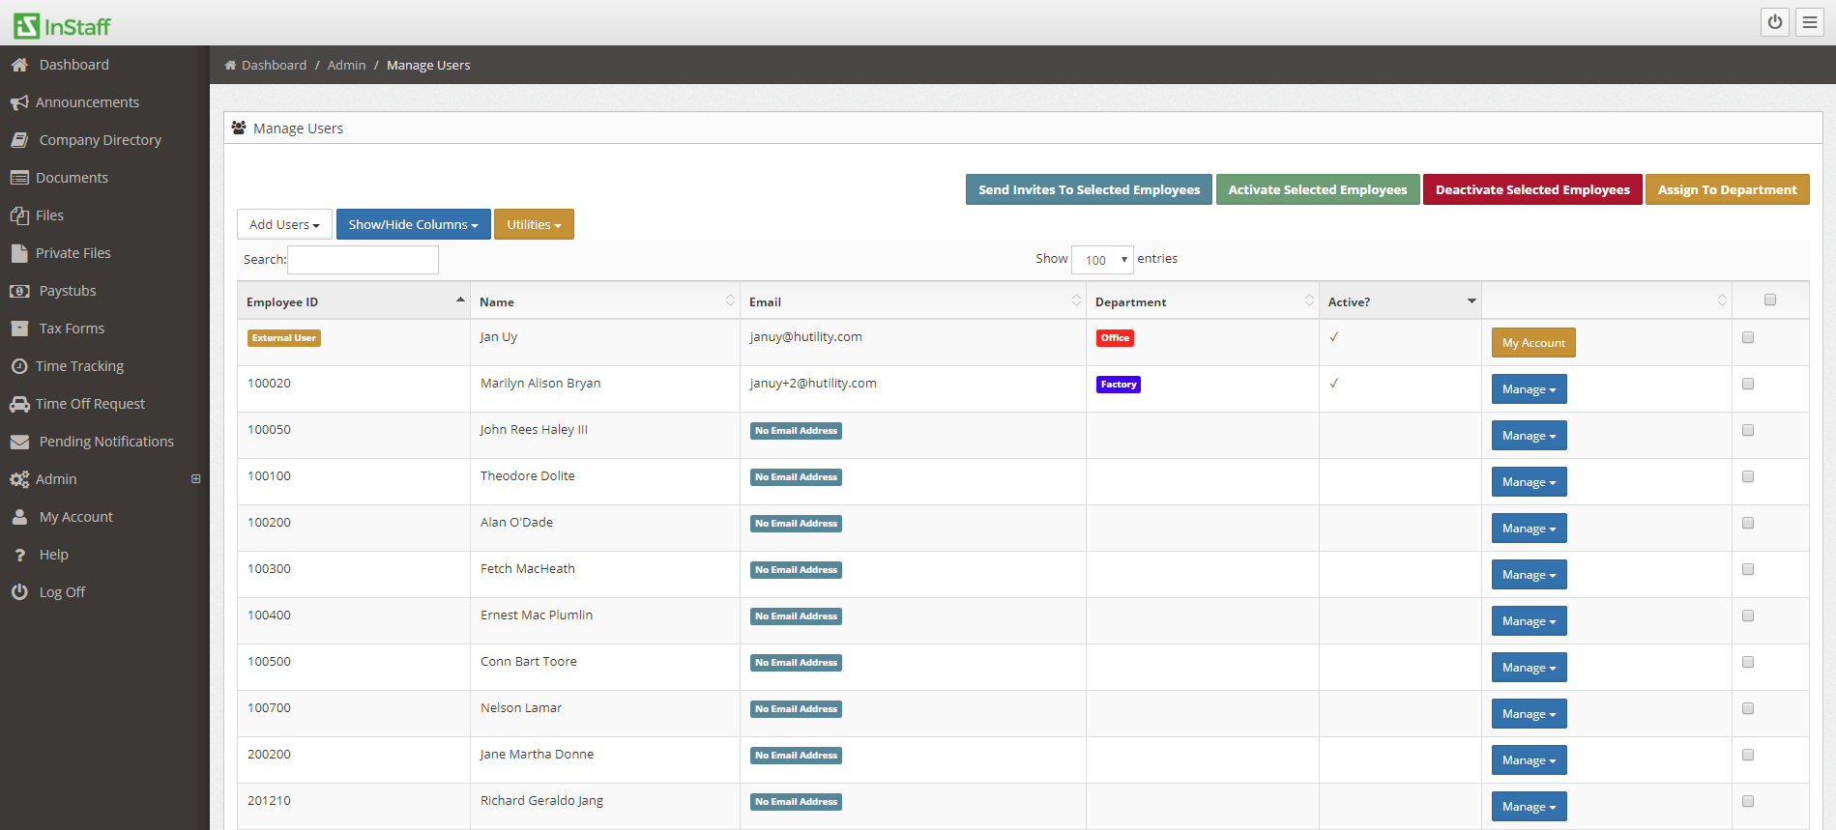This screenshot has width=1836, height=830.
Task: Check the box for Jan Uy
Action: pyautogui.click(x=1748, y=337)
